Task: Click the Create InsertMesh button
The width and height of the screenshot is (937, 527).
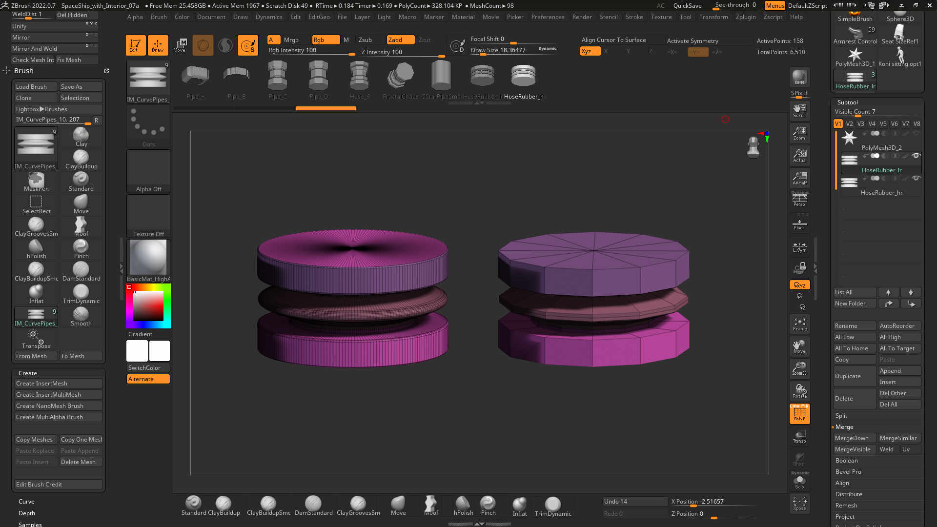Action: [58, 384]
